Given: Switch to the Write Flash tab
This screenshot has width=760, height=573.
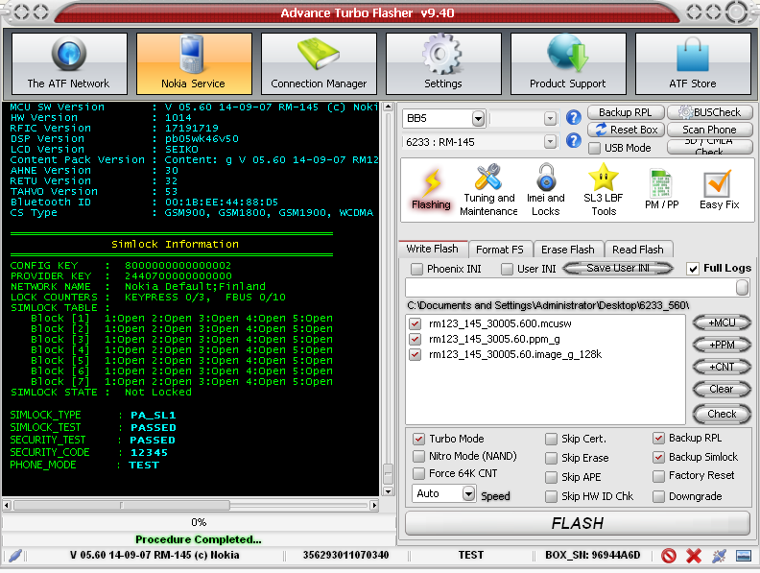Looking at the screenshot, I should 433,249.
